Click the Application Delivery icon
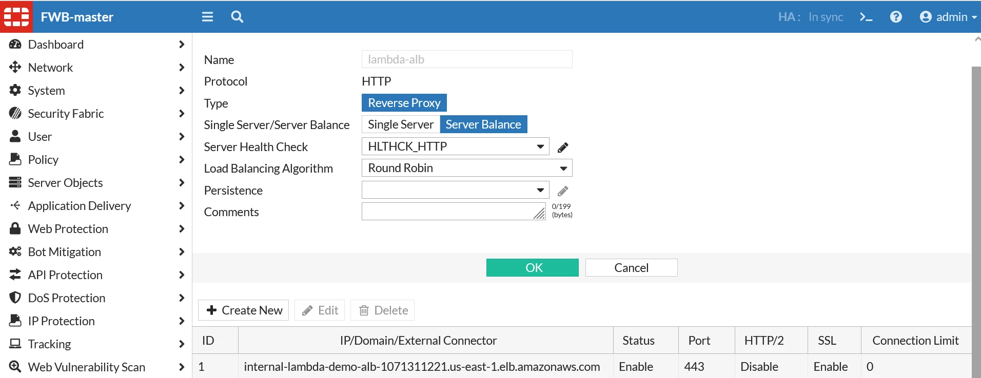 [15, 205]
